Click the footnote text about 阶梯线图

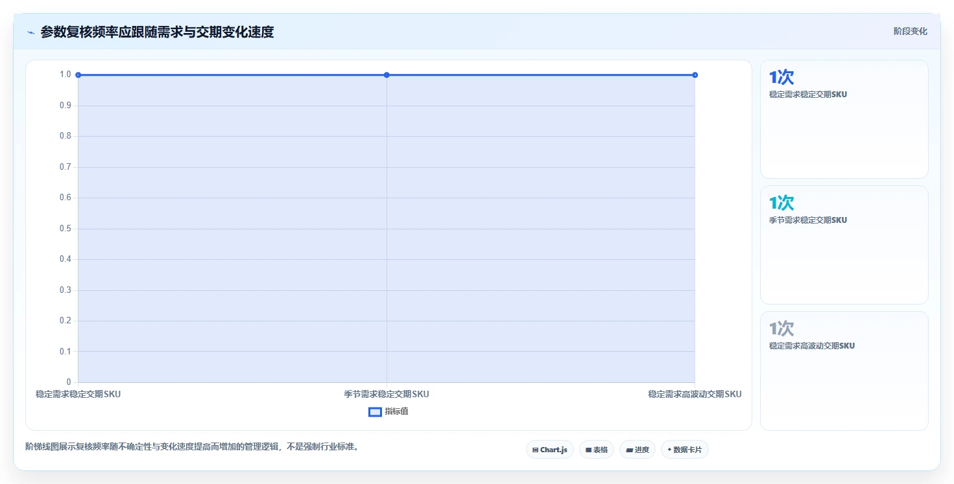point(192,446)
